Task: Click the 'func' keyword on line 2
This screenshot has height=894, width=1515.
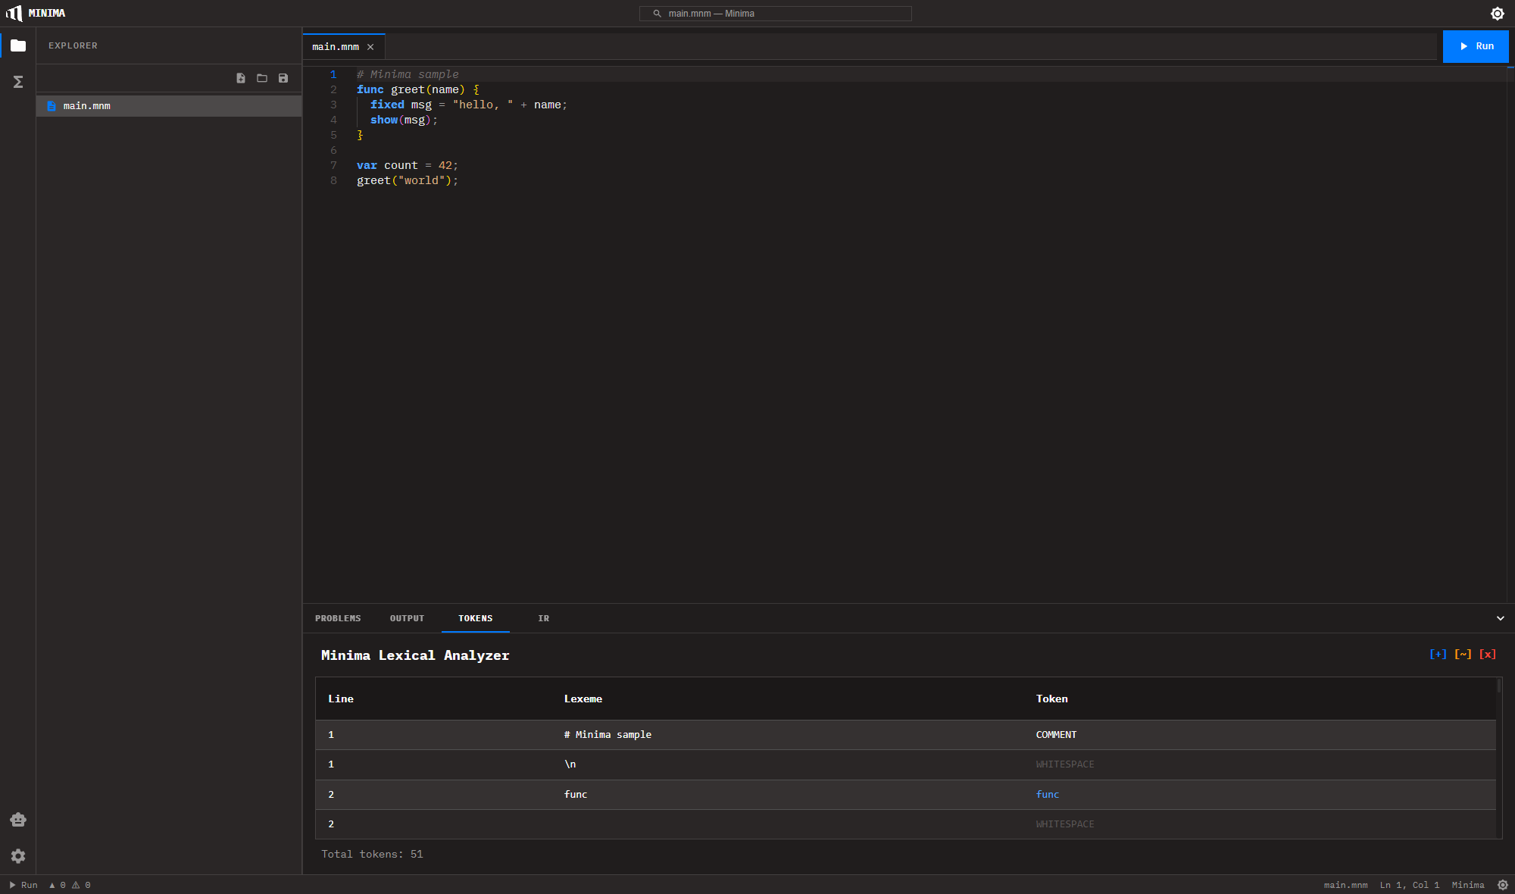Action: tap(370, 89)
